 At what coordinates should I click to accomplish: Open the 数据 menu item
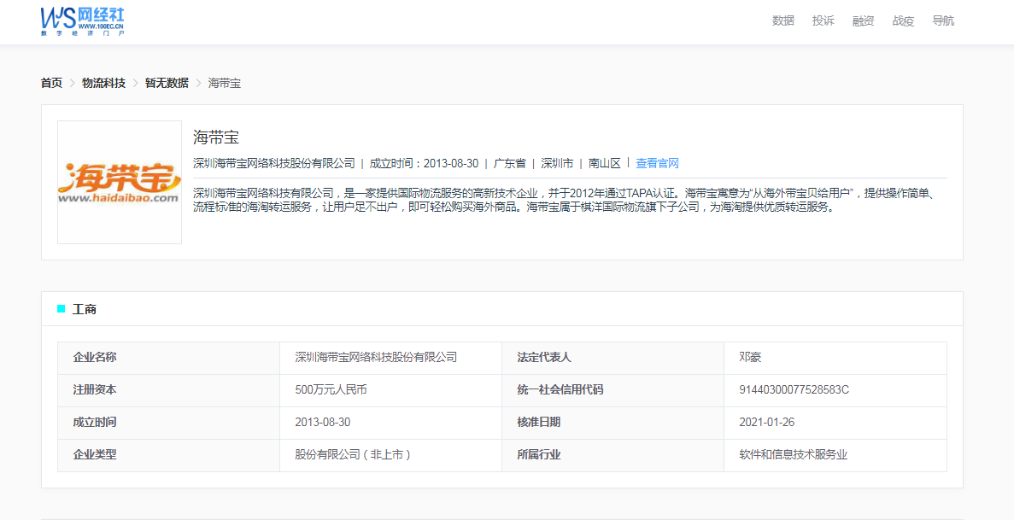tap(783, 20)
